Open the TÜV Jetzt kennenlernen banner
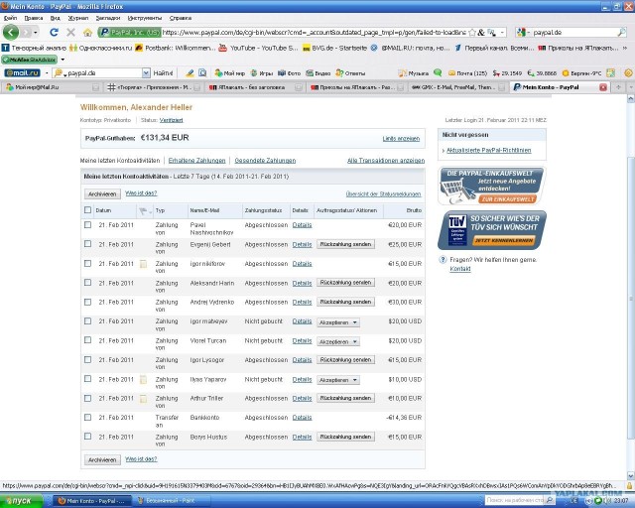 pos(492,230)
